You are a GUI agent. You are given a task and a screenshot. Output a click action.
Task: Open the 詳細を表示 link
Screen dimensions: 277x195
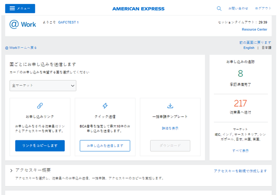coord(170,128)
